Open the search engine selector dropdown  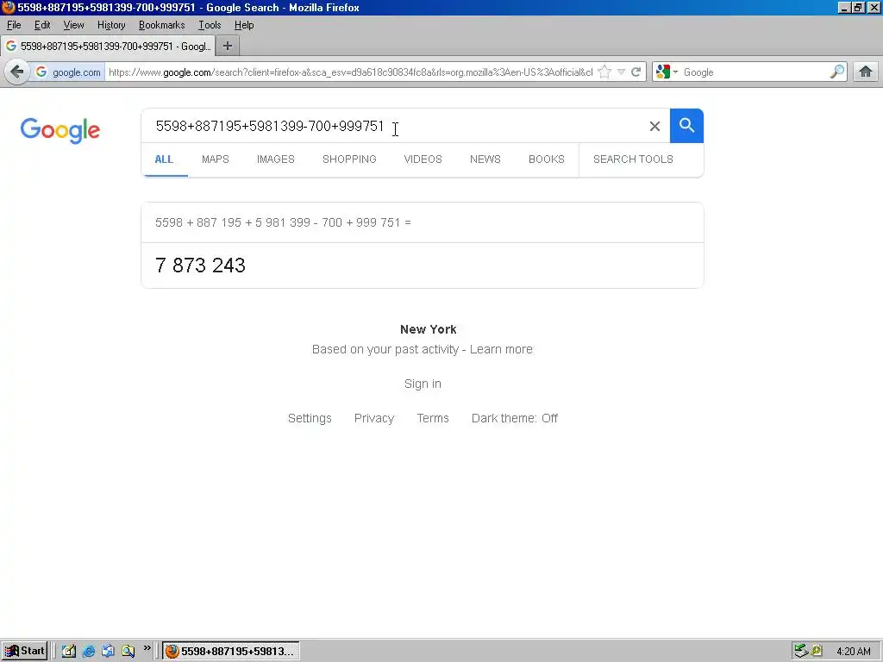click(667, 72)
